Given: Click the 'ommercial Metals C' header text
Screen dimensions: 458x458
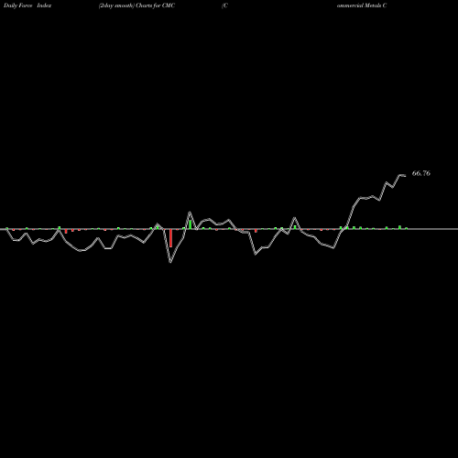Looking at the screenshot, I should [362, 5].
